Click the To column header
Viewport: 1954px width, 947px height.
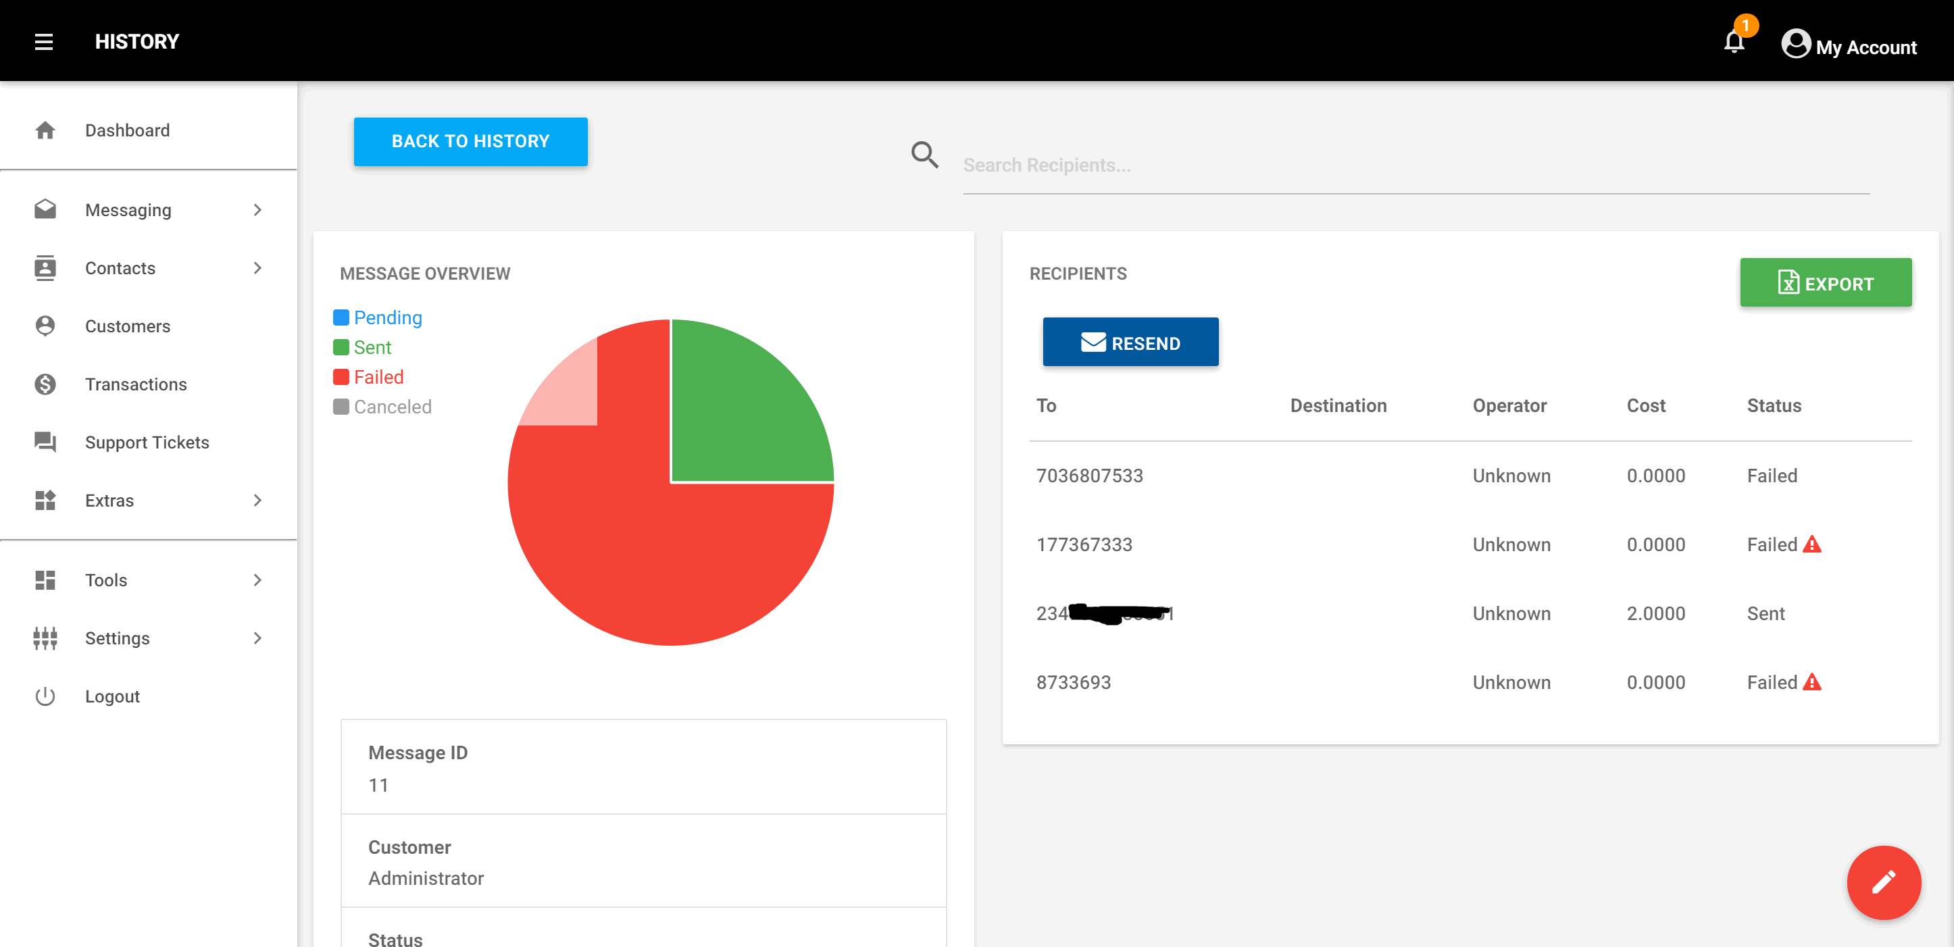[x=1046, y=406]
